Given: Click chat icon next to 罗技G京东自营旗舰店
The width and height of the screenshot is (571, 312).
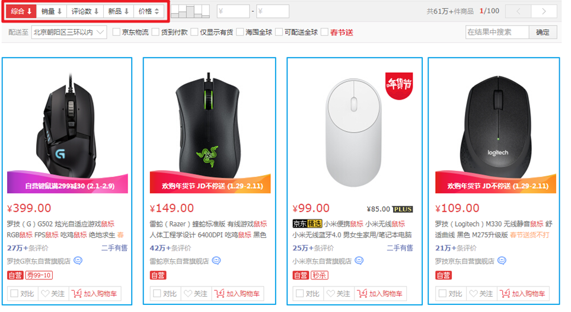Looking at the screenshot, I should [78, 261].
